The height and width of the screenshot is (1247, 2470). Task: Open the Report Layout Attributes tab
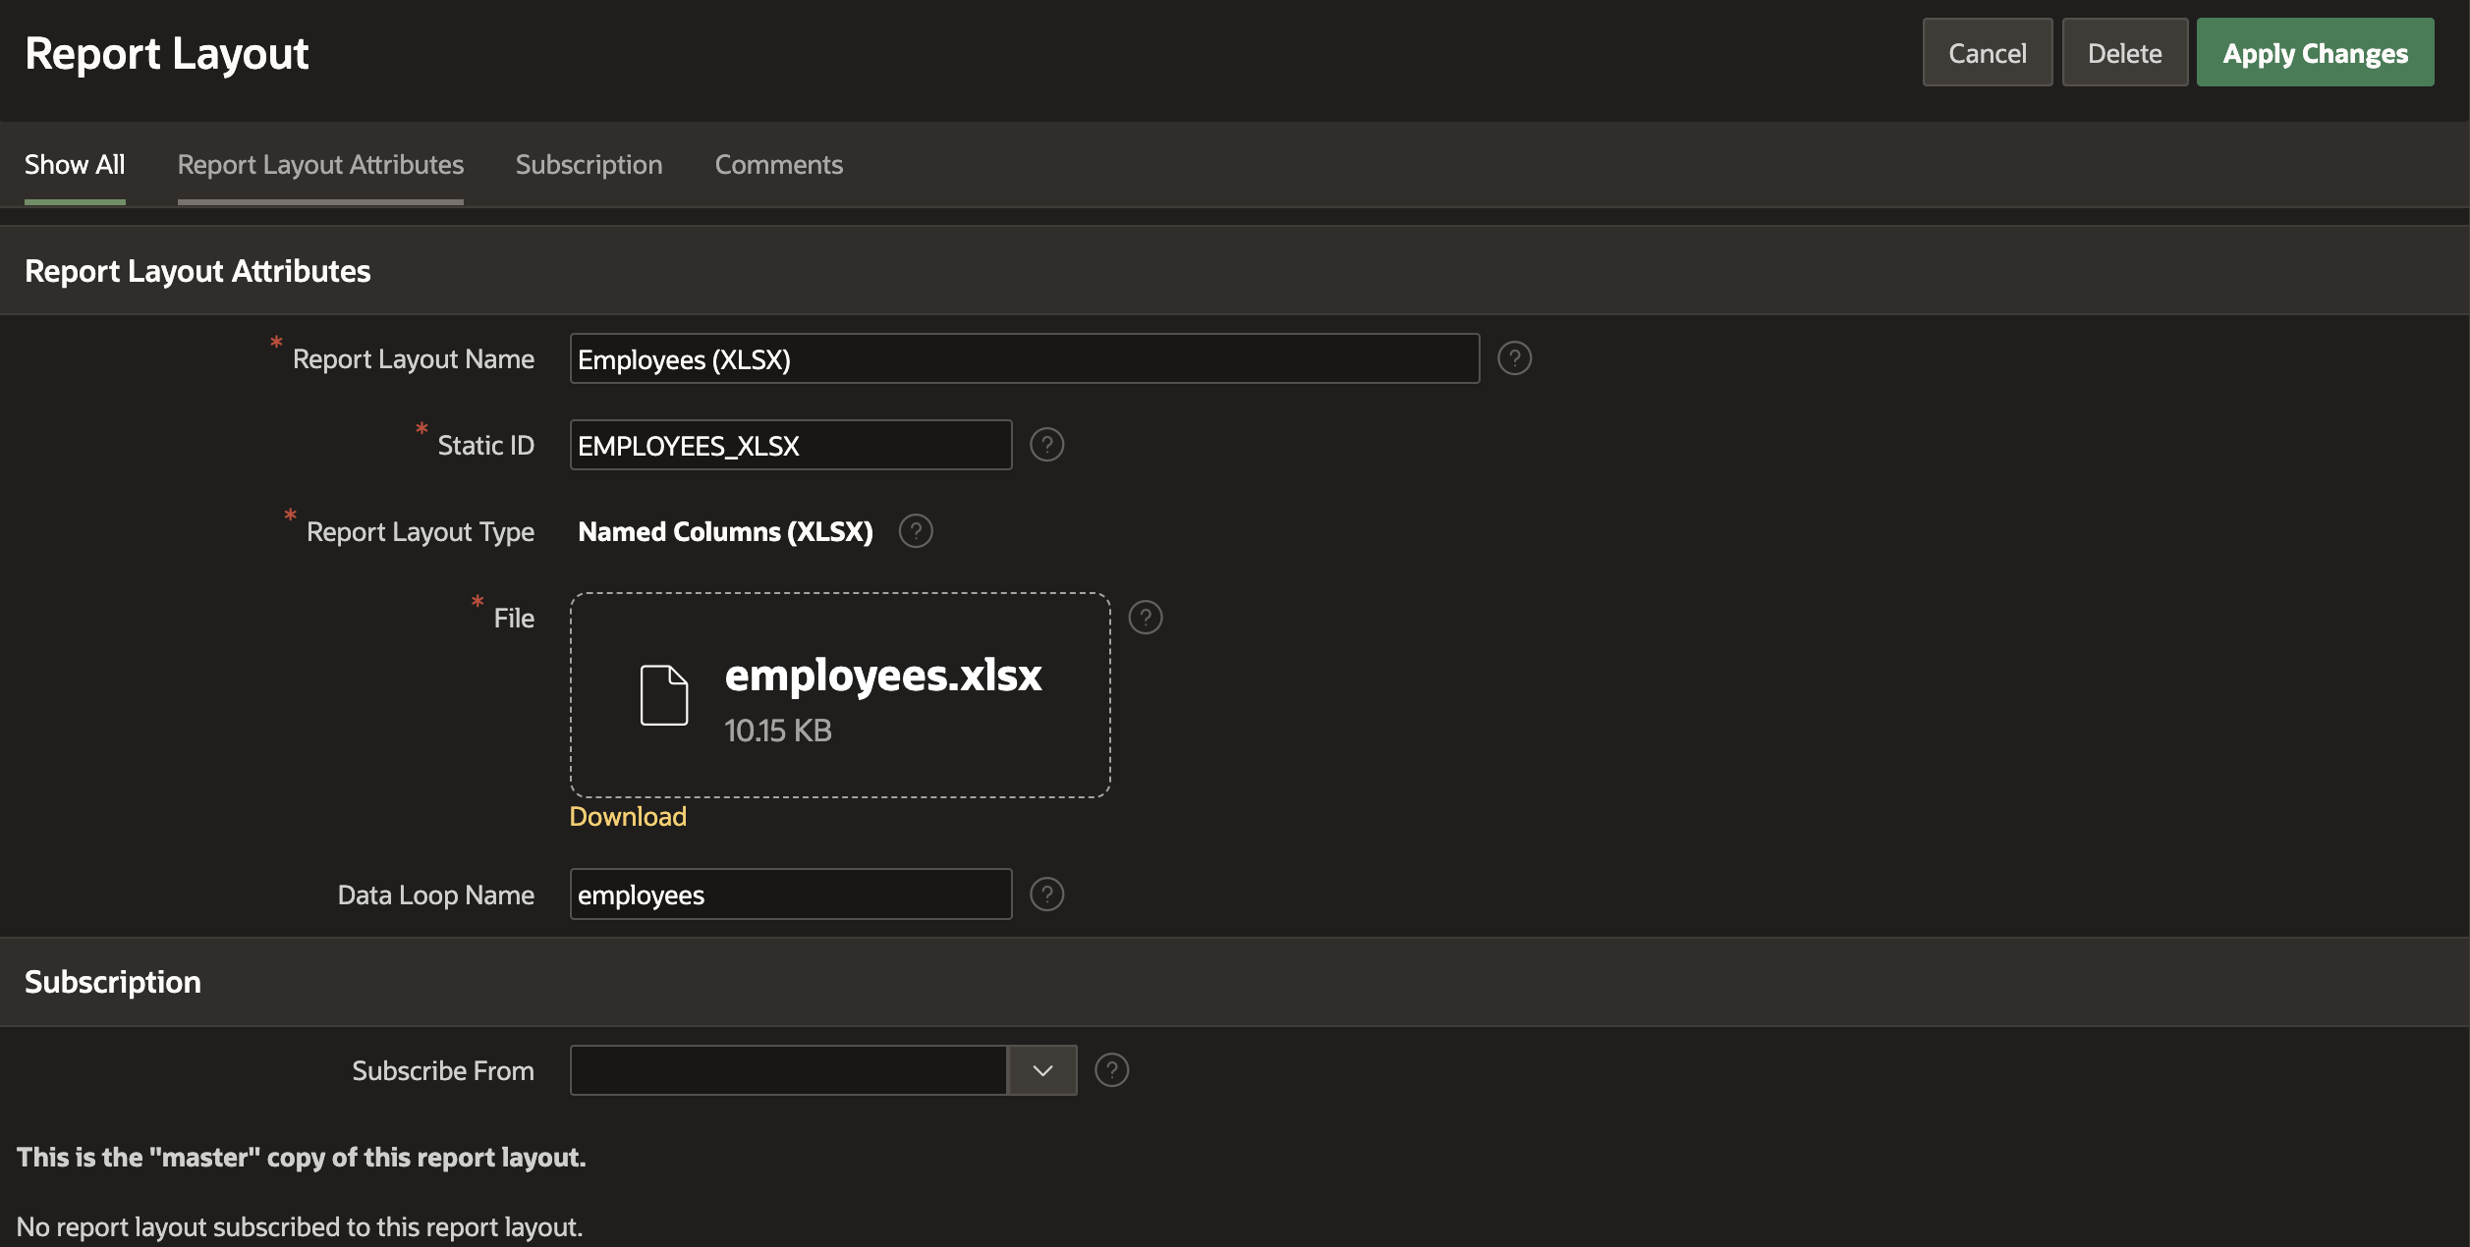pyautogui.click(x=320, y=165)
